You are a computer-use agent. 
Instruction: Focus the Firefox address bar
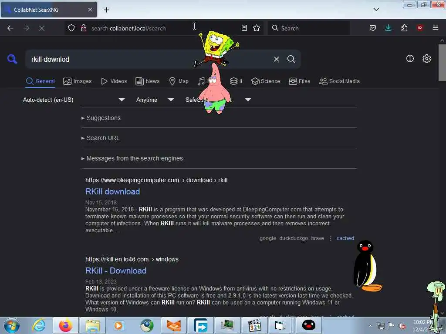coord(164,28)
